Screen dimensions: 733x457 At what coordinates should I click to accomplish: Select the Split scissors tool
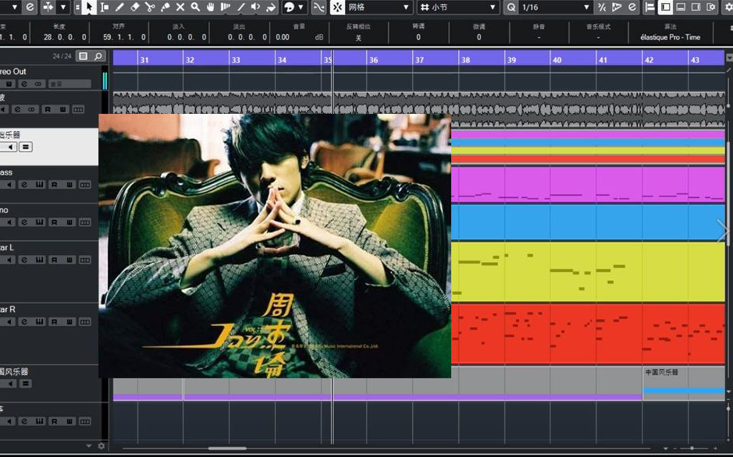(x=150, y=7)
